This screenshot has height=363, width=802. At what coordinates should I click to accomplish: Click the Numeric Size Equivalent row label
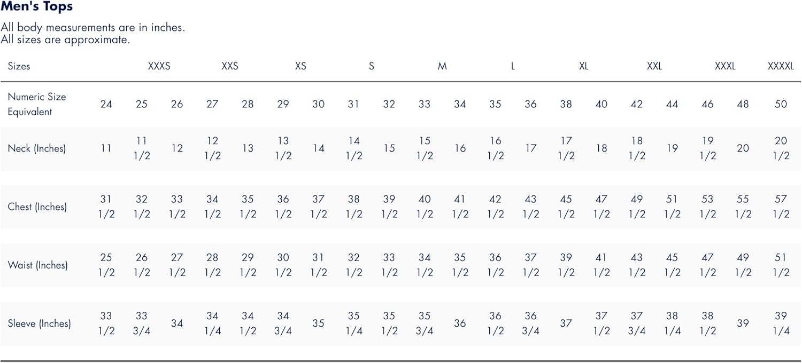[37, 104]
